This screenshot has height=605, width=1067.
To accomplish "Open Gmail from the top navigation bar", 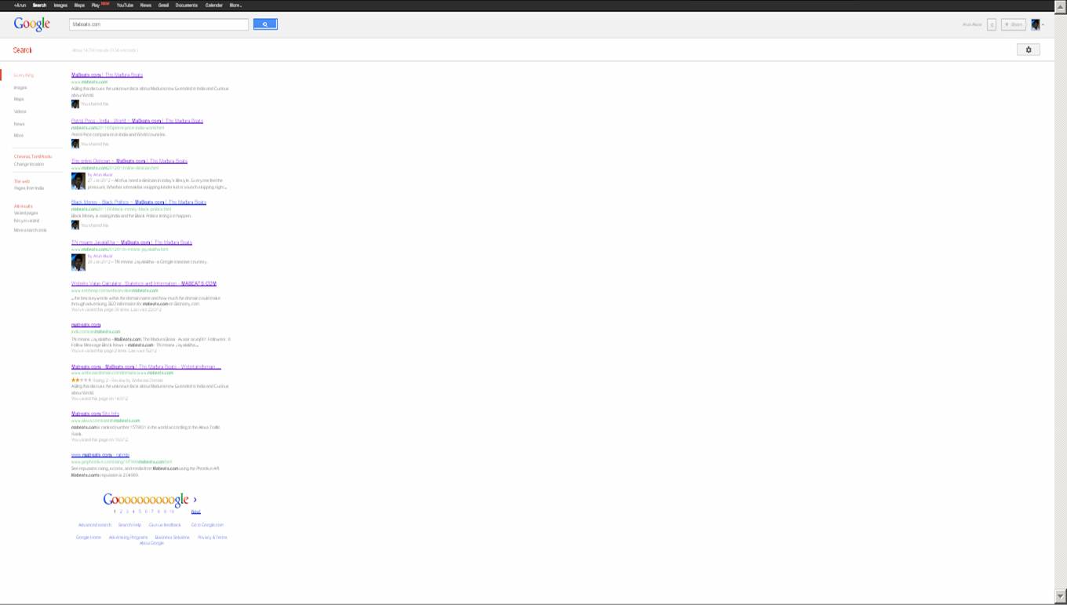I will (163, 5).
